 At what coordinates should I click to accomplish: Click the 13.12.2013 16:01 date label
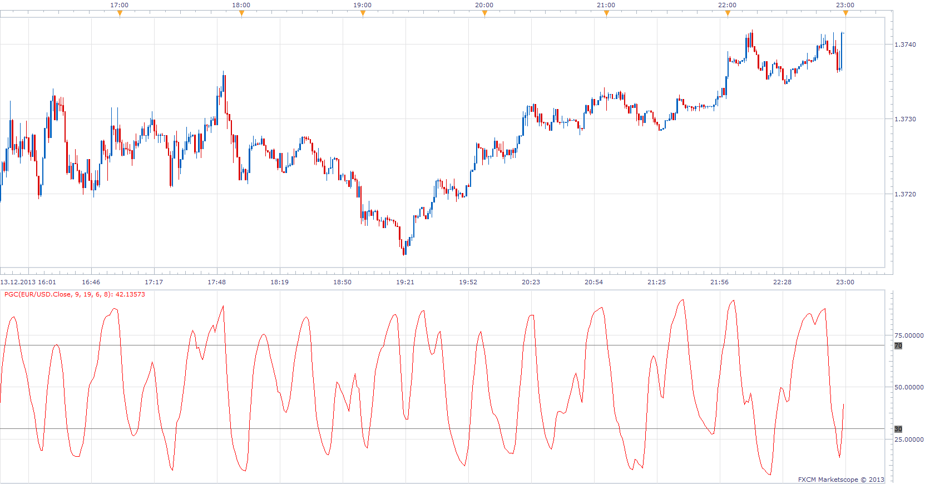[x=28, y=282]
